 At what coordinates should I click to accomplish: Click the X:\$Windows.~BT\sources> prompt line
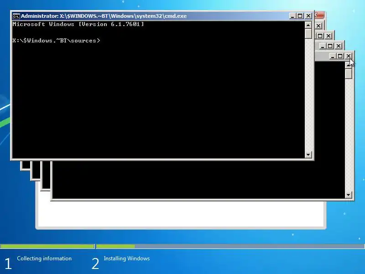tap(56, 41)
